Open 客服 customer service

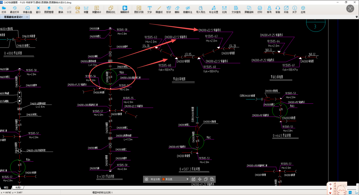(x=278, y=10)
